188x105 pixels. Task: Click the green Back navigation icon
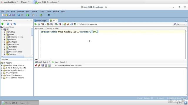click(28, 15)
